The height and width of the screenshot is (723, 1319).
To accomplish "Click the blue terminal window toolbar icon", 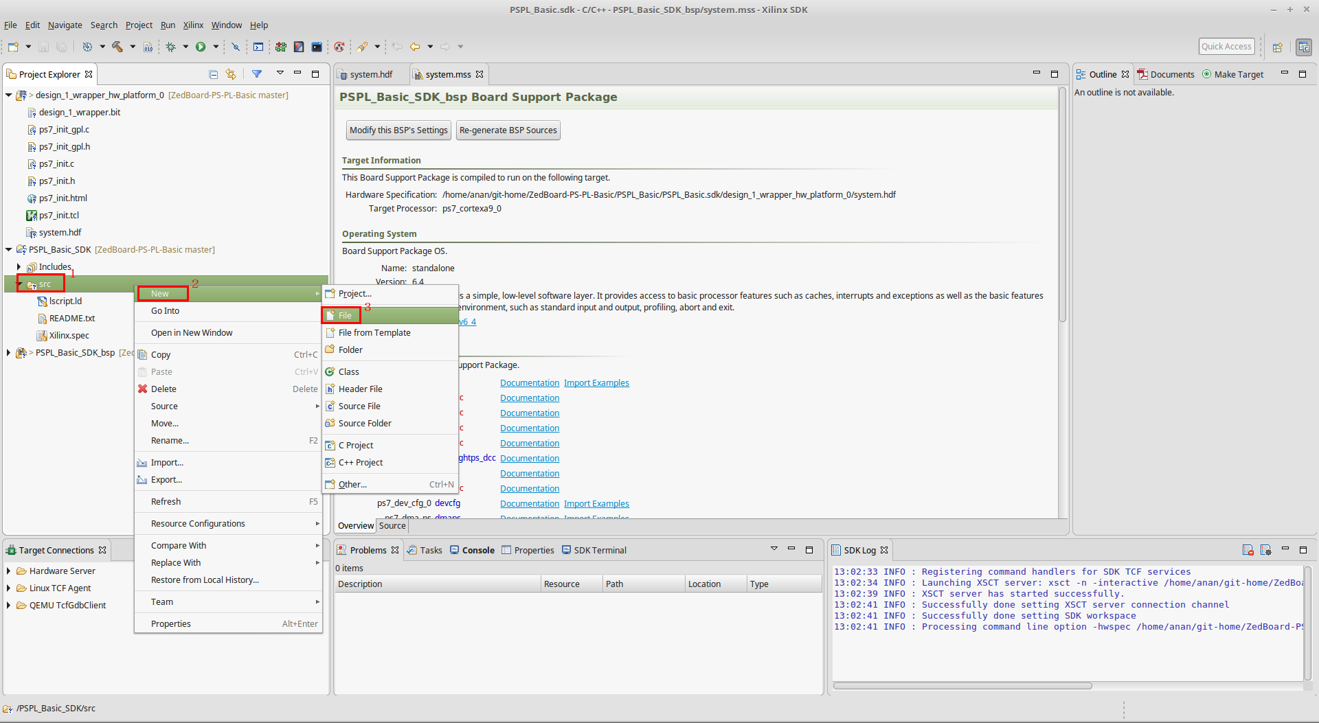I will tap(317, 47).
